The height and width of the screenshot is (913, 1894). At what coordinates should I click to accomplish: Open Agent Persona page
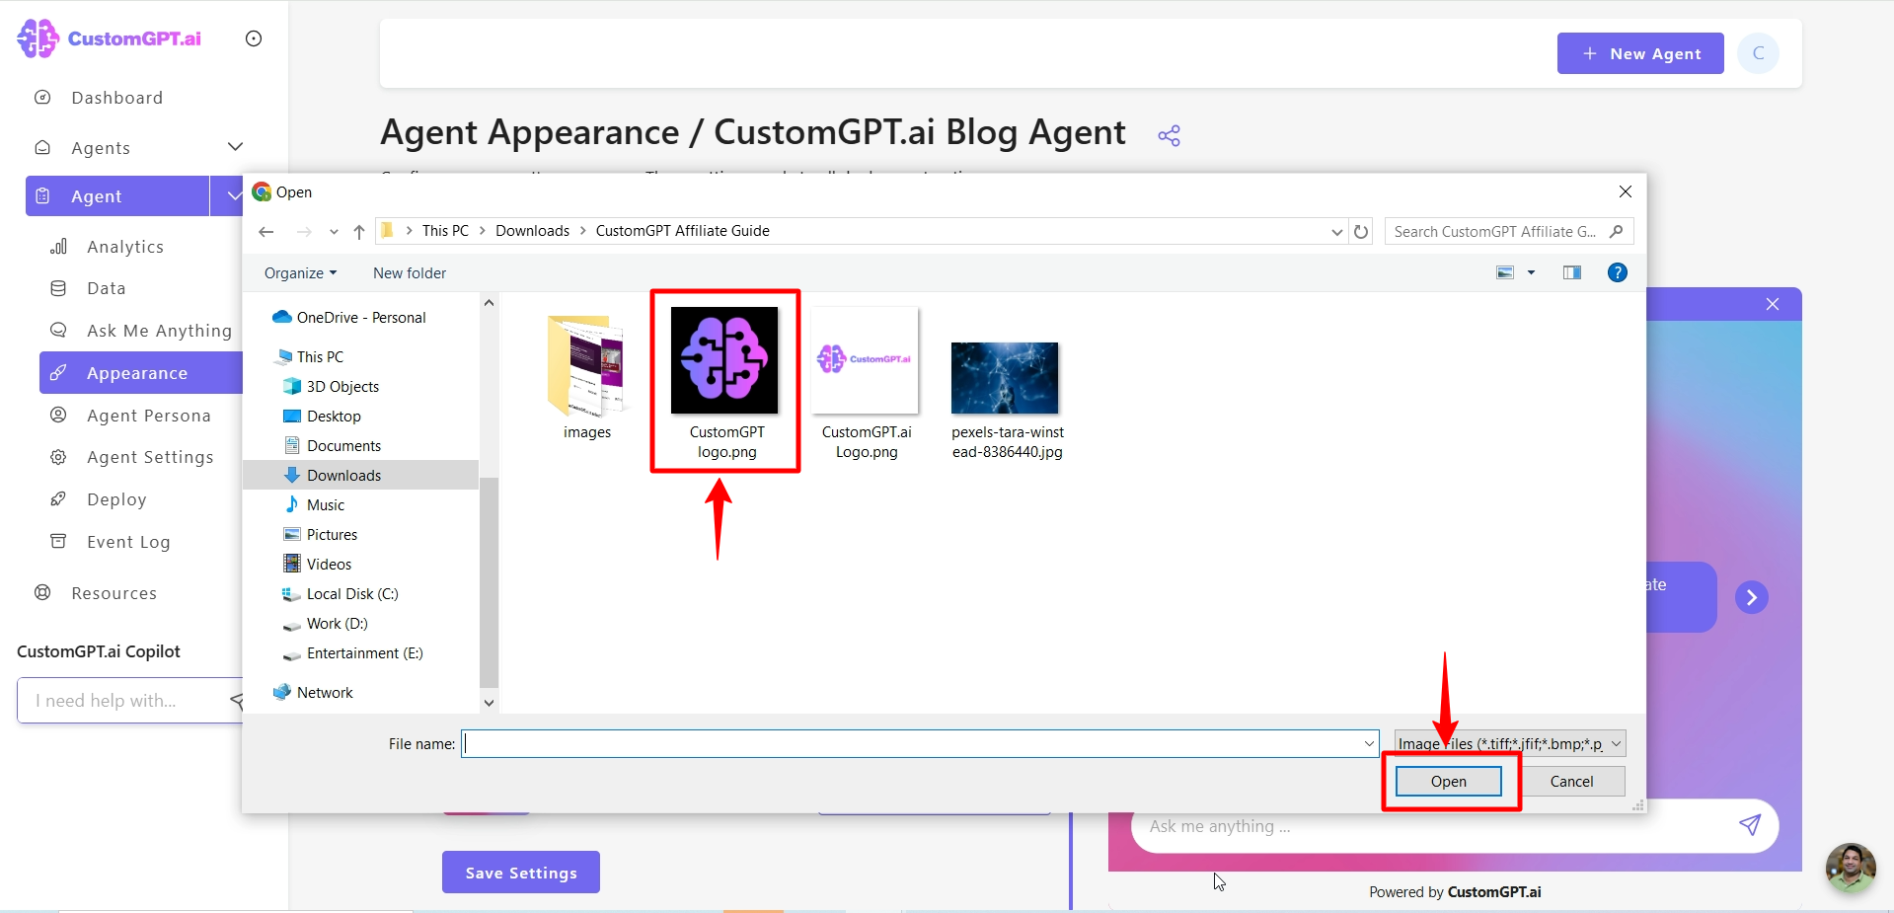pyautogui.click(x=149, y=416)
